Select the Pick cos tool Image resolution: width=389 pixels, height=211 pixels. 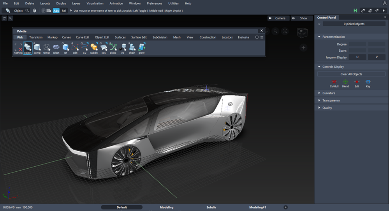104,48
